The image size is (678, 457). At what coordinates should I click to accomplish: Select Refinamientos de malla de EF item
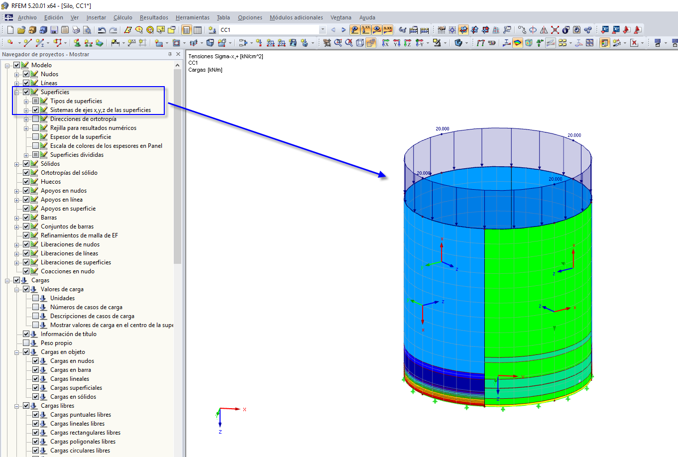[79, 235]
